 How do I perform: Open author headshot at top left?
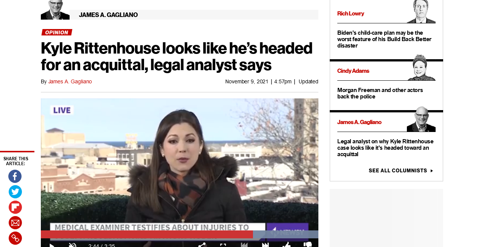[55, 10]
